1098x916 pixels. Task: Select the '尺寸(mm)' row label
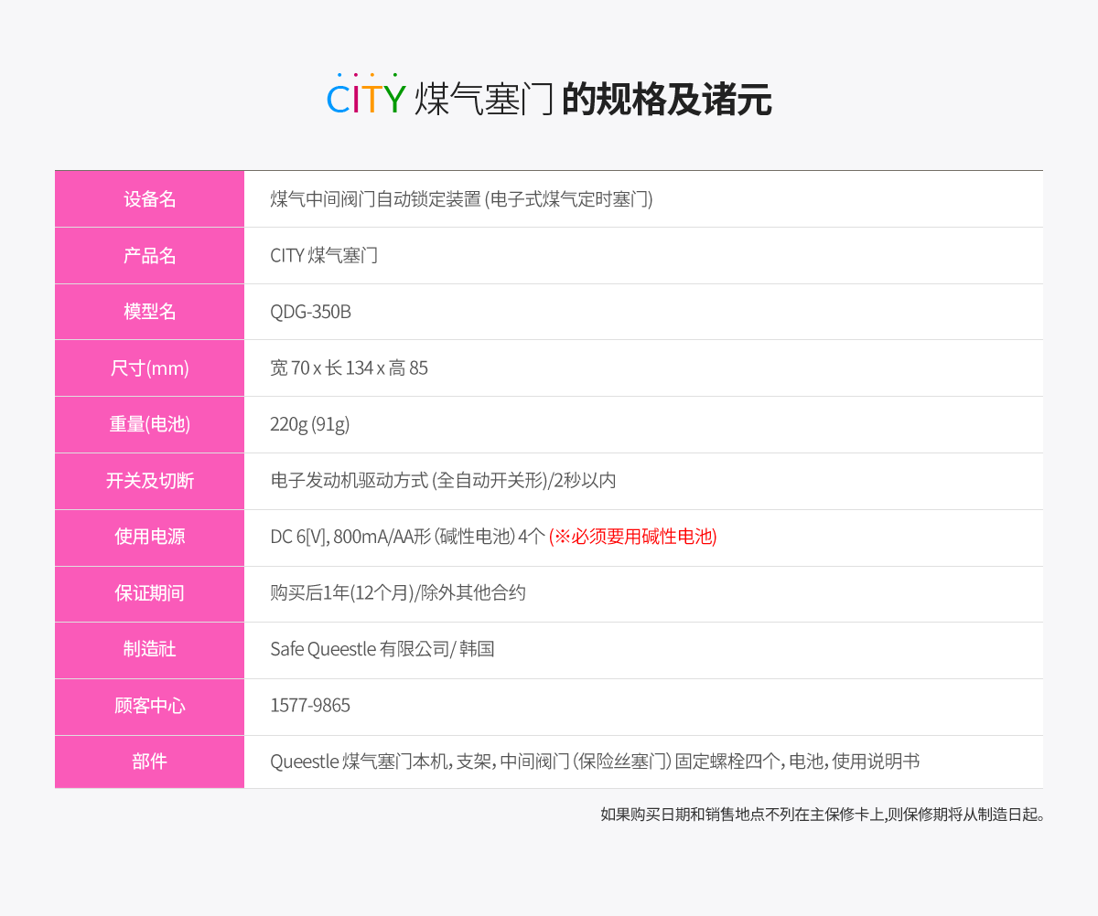(x=149, y=368)
